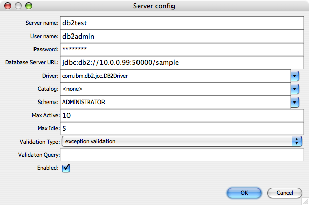The width and height of the screenshot is (309, 205).
Task: Click the Max Idle field
Action: tap(182, 128)
